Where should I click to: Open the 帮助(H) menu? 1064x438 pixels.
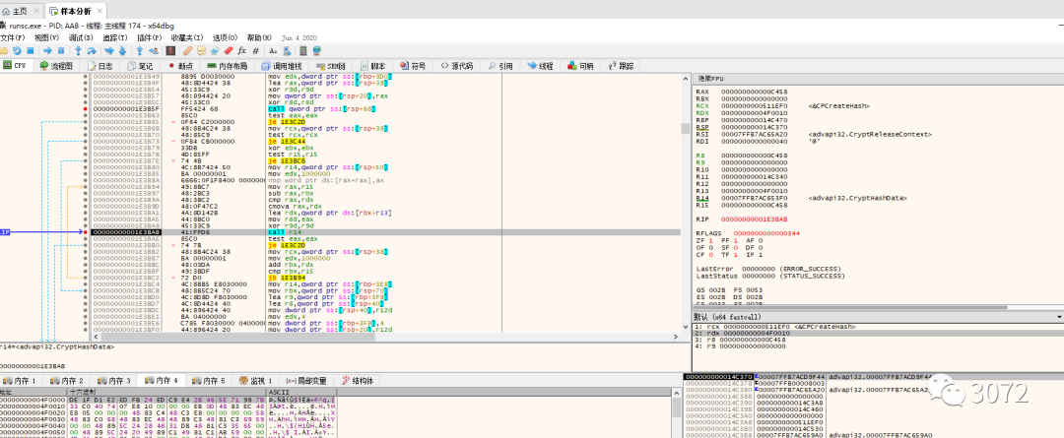point(259,38)
